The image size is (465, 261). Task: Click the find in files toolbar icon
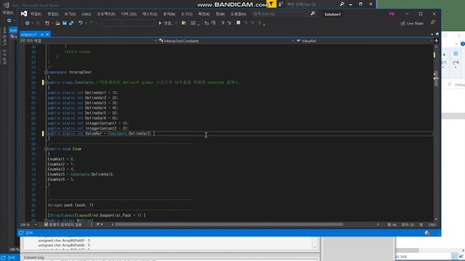click(x=184, y=23)
